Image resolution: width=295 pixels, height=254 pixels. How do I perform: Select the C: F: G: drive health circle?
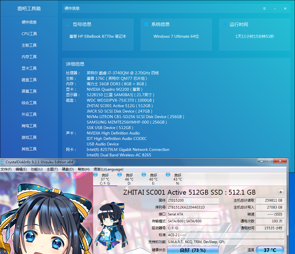click(x=95, y=174)
